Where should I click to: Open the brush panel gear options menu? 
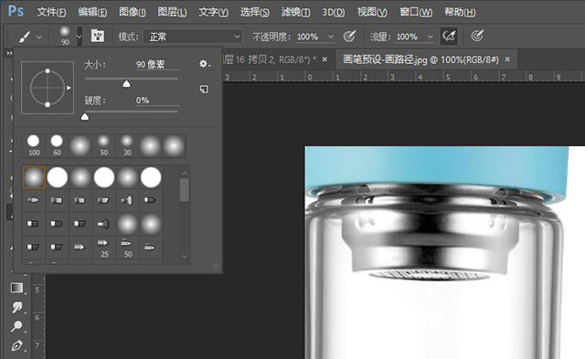coord(204,64)
